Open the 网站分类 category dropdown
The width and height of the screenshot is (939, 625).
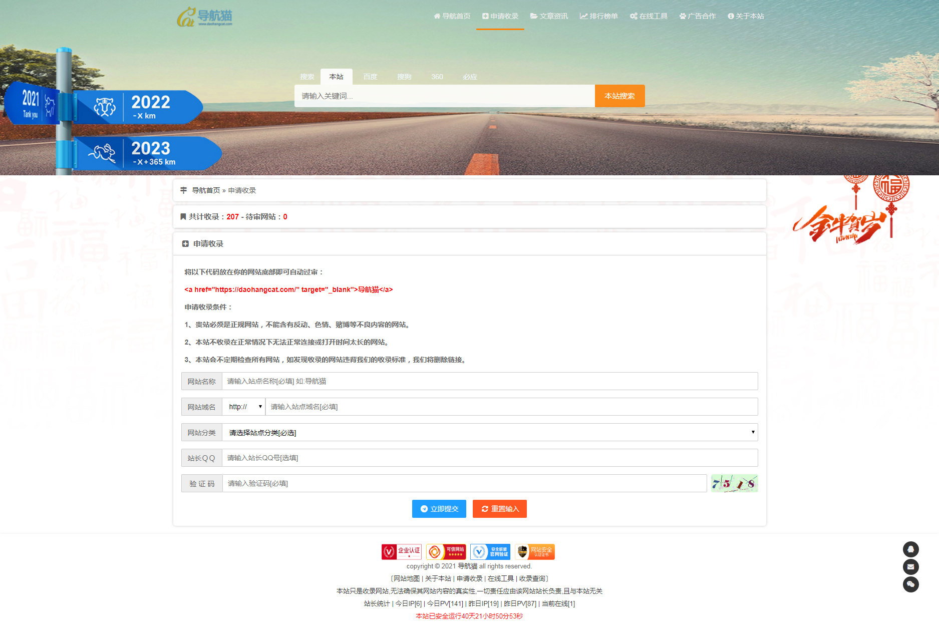pyautogui.click(x=490, y=432)
